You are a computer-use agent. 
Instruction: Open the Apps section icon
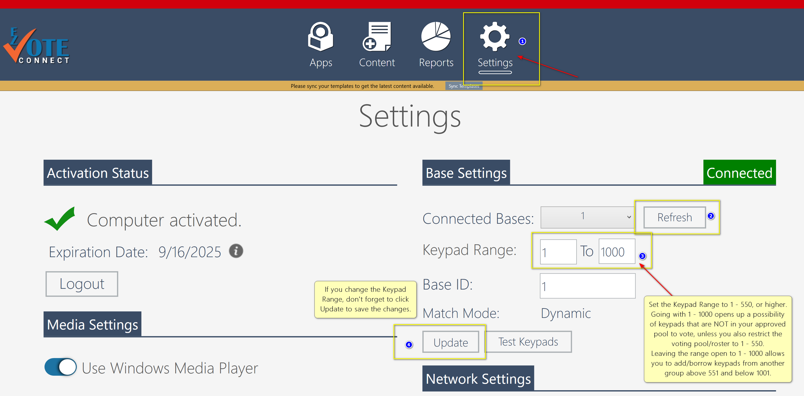click(320, 36)
